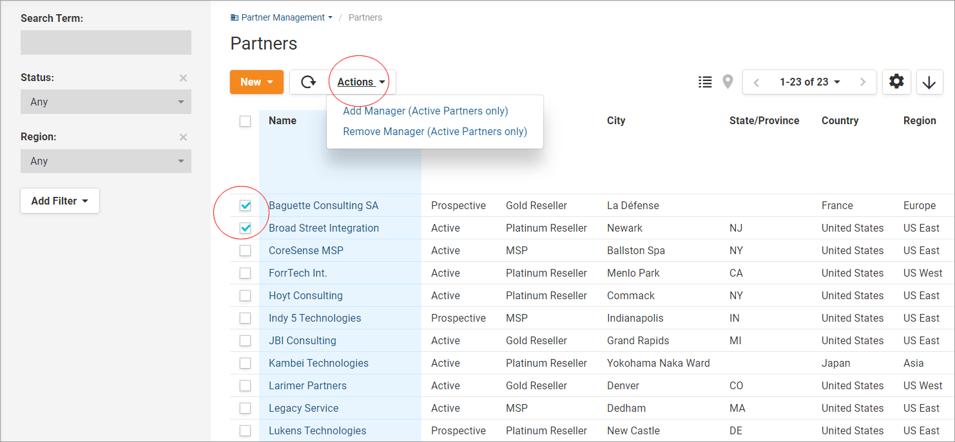Sort by Country column header
This screenshot has width=955, height=442.
[840, 120]
